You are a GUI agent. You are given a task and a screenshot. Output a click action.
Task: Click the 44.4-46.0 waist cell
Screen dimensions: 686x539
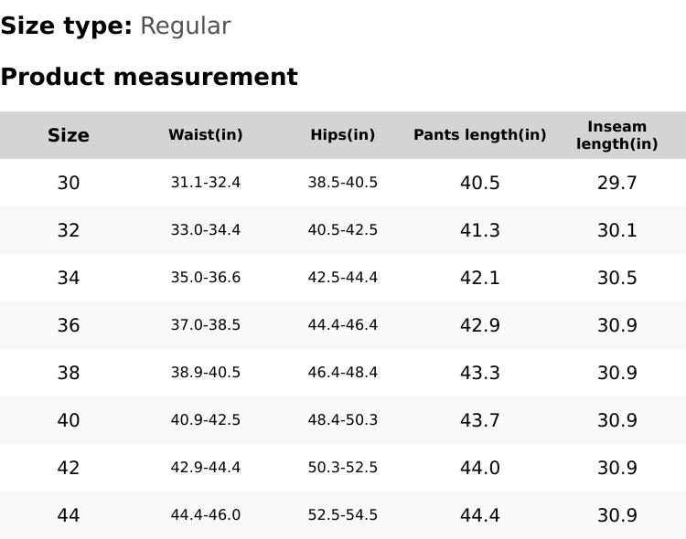[x=206, y=515]
